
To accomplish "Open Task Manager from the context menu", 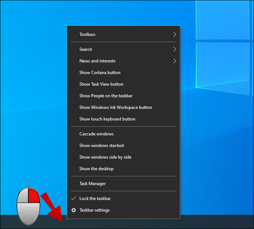I will [x=93, y=184].
